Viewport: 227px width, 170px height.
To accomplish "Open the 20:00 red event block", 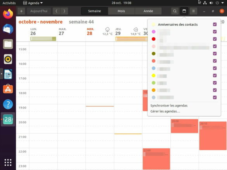I will [x=184, y=126].
